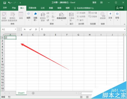Switch to Page Layout view icon
The image size is (127, 99).
(x=87, y=97)
